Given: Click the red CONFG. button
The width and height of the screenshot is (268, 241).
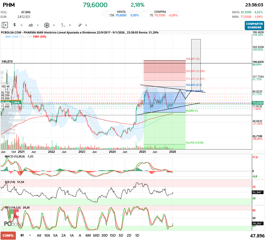Looking at the screenshot, I should tap(8, 235).
